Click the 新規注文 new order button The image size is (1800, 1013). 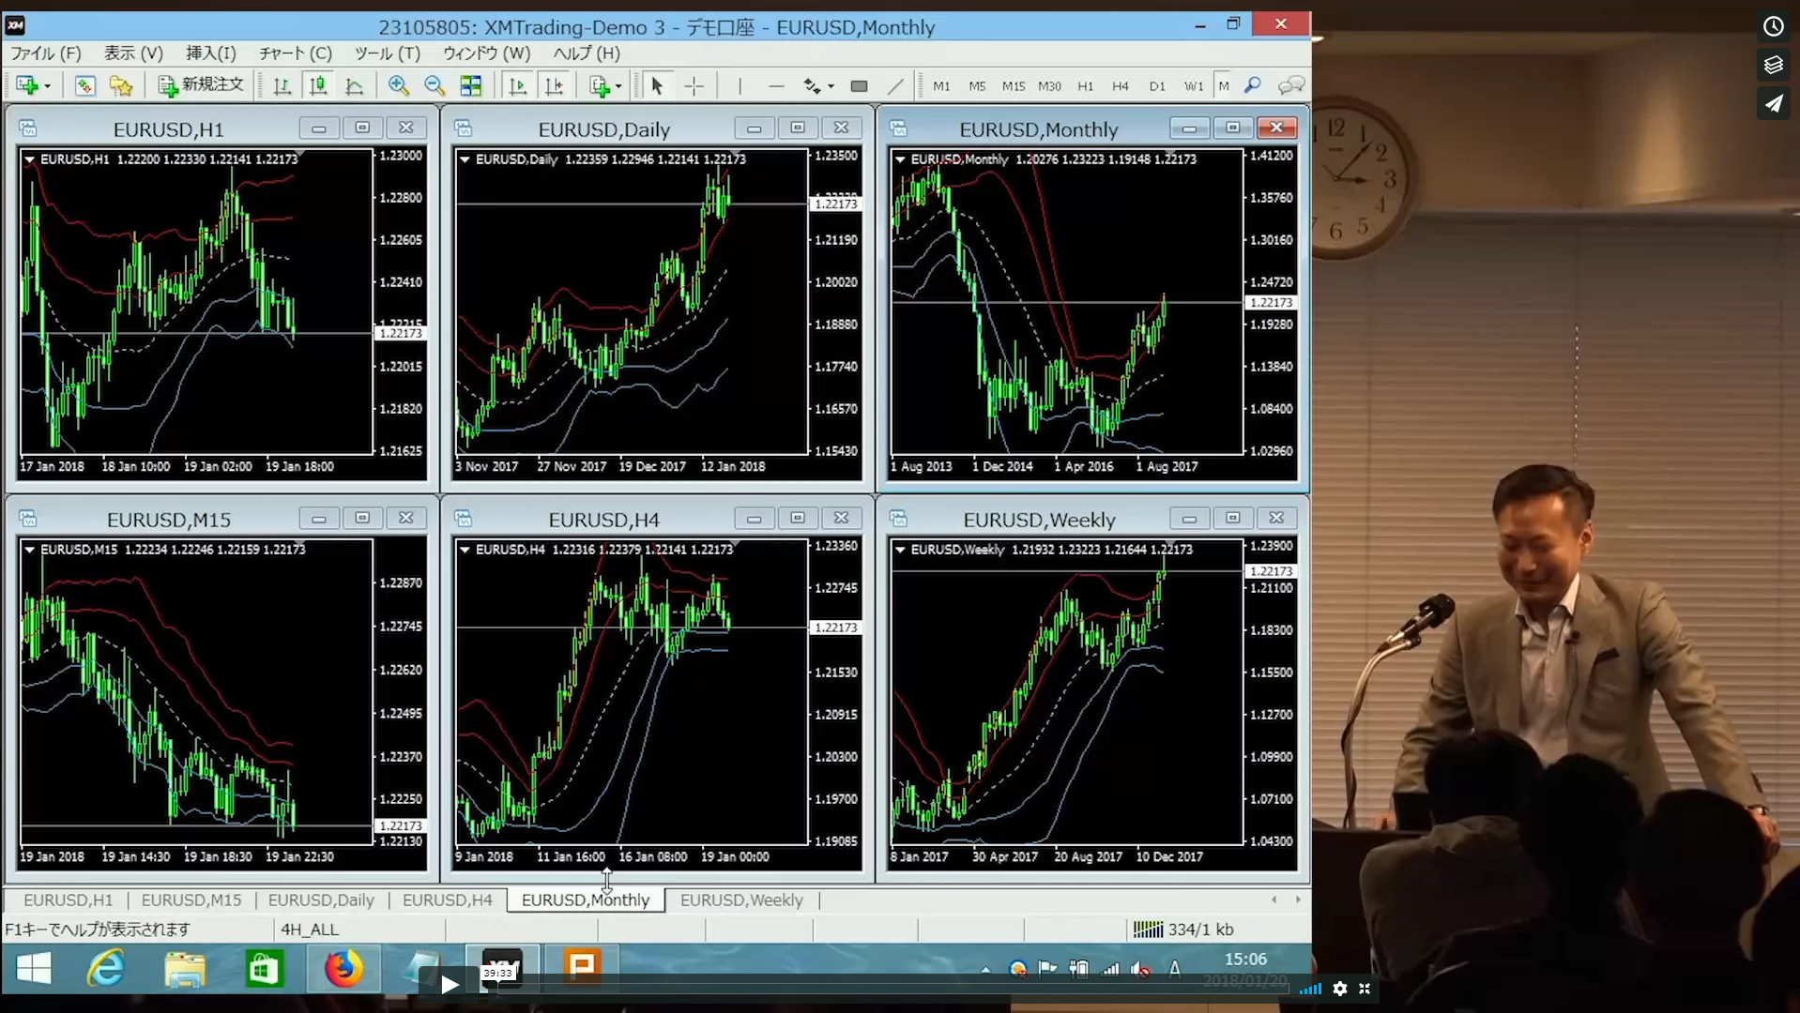[201, 85]
